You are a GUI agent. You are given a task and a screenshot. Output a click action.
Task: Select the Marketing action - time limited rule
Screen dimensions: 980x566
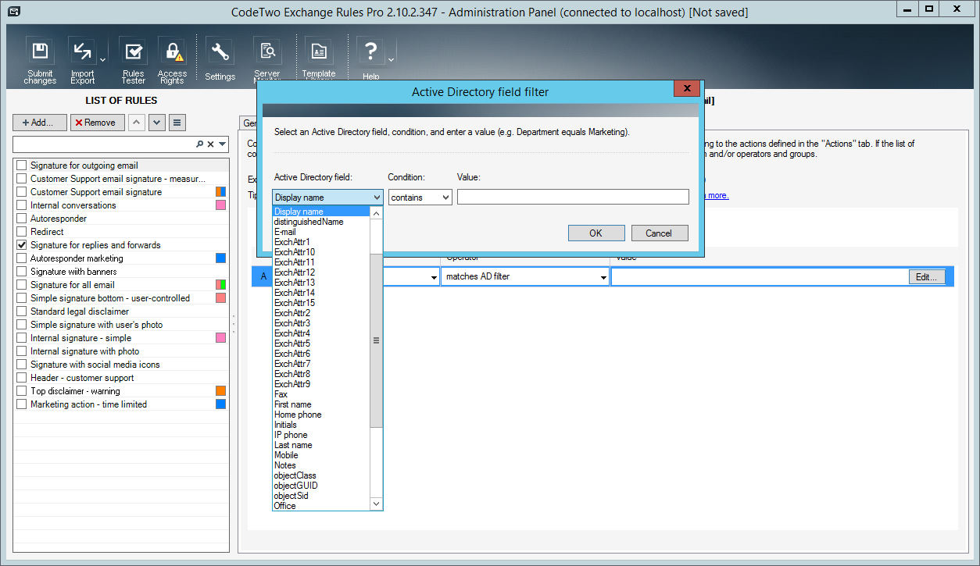[88, 404]
